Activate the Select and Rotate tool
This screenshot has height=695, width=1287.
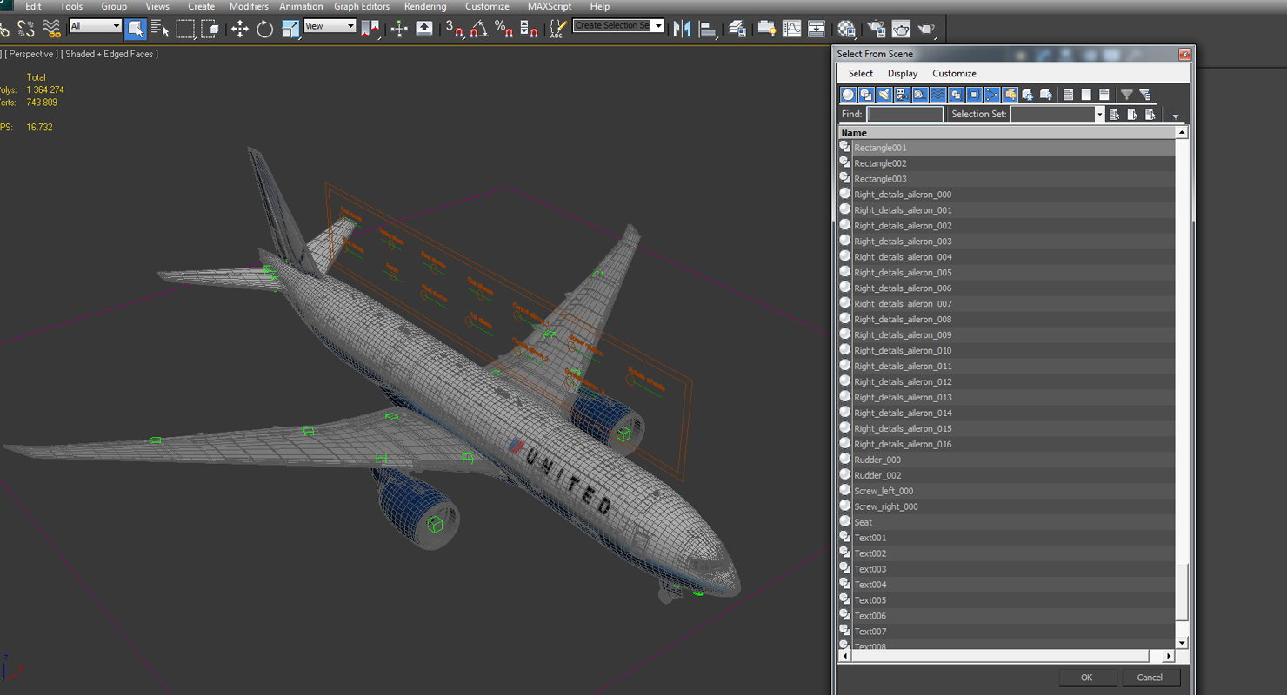click(x=264, y=29)
